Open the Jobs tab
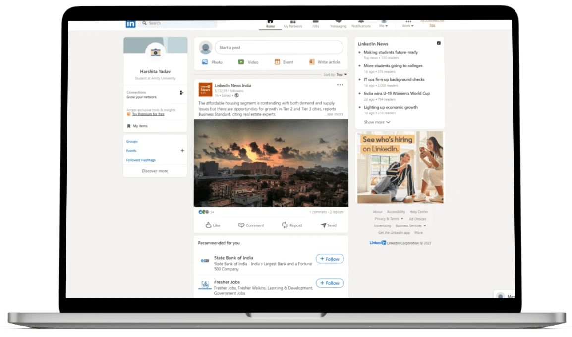Image resolution: width=572 pixels, height=337 pixels. pos(316,24)
